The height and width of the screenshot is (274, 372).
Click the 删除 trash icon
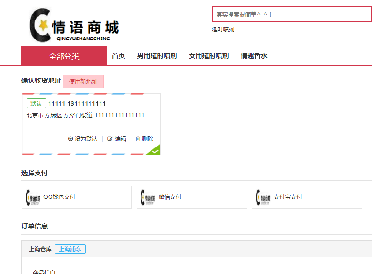tap(138, 138)
